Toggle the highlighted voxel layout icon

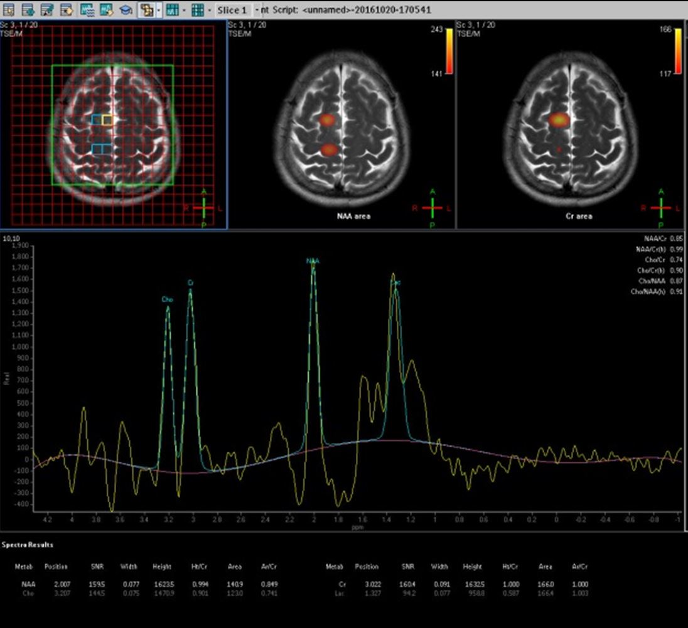pos(146,9)
